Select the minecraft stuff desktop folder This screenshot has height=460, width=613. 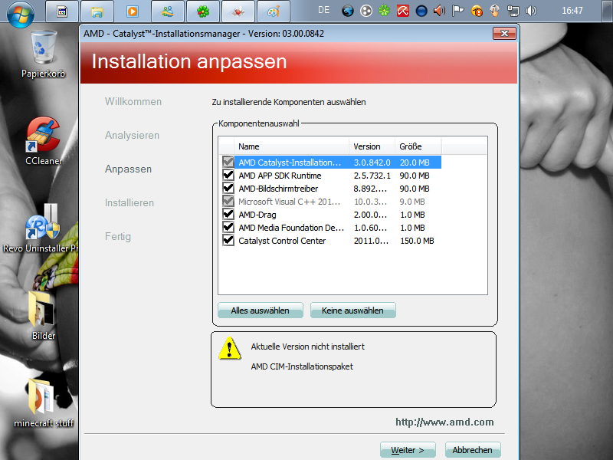pos(44,403)
